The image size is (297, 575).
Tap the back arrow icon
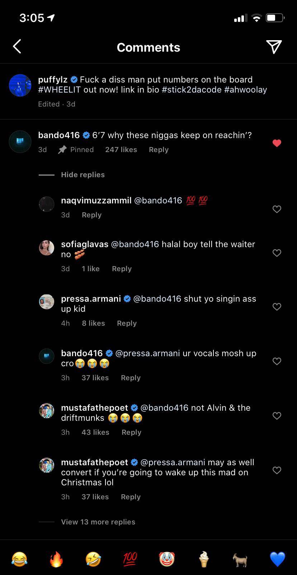pyautogui.click(x=17, y=47)
